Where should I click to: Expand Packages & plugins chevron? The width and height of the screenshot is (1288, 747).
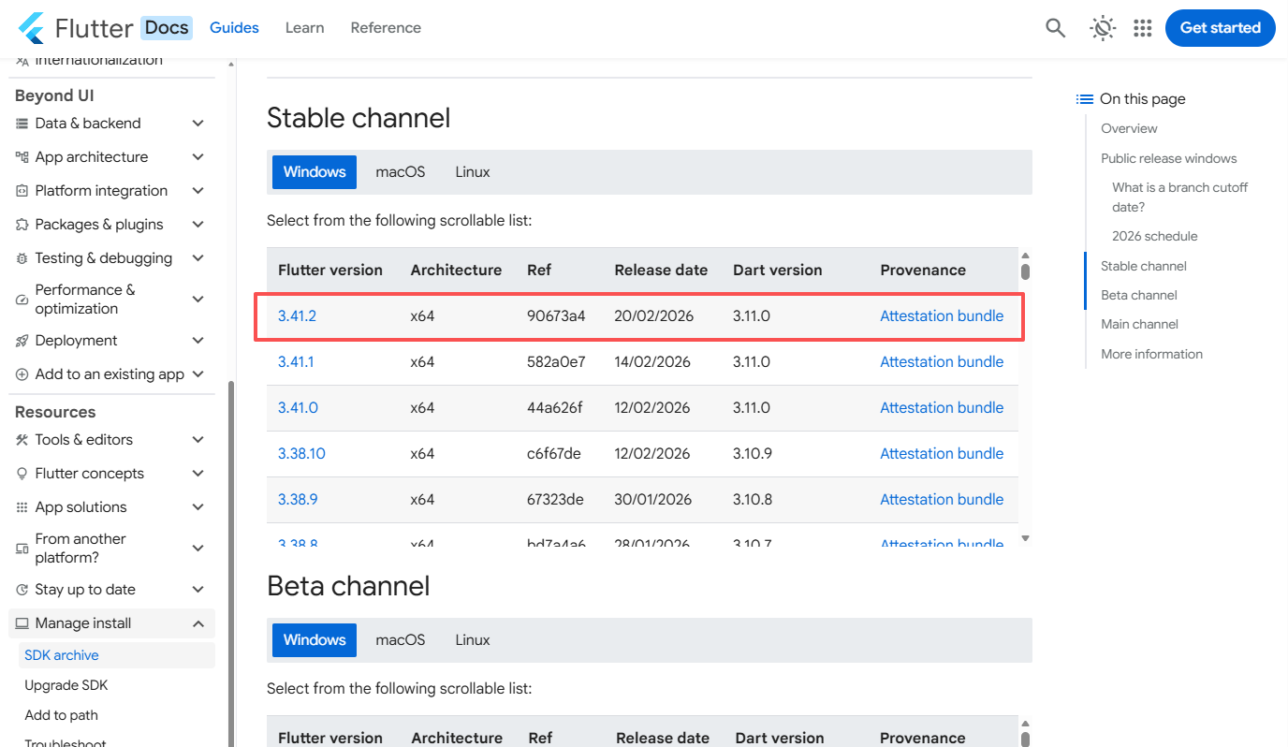click(x=198, y=225)
